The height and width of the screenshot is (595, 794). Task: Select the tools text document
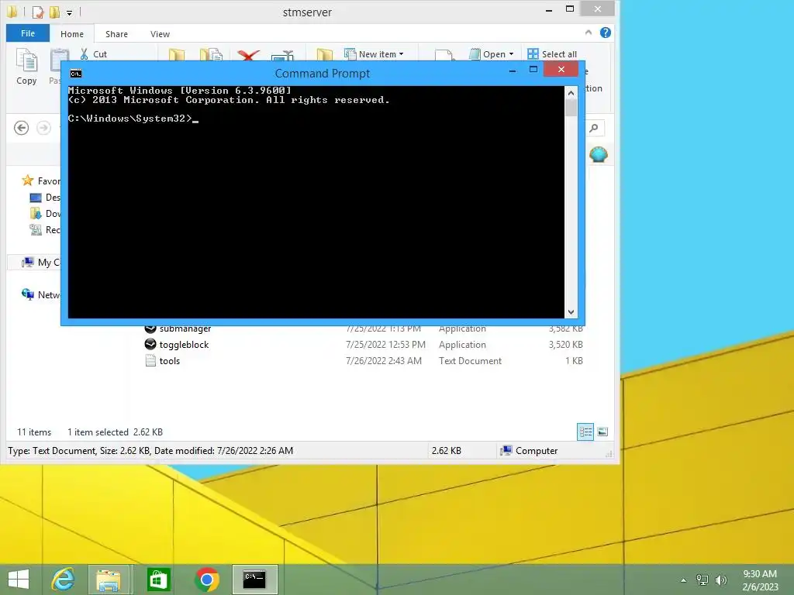pyautogui.click(x=170, y=361)
